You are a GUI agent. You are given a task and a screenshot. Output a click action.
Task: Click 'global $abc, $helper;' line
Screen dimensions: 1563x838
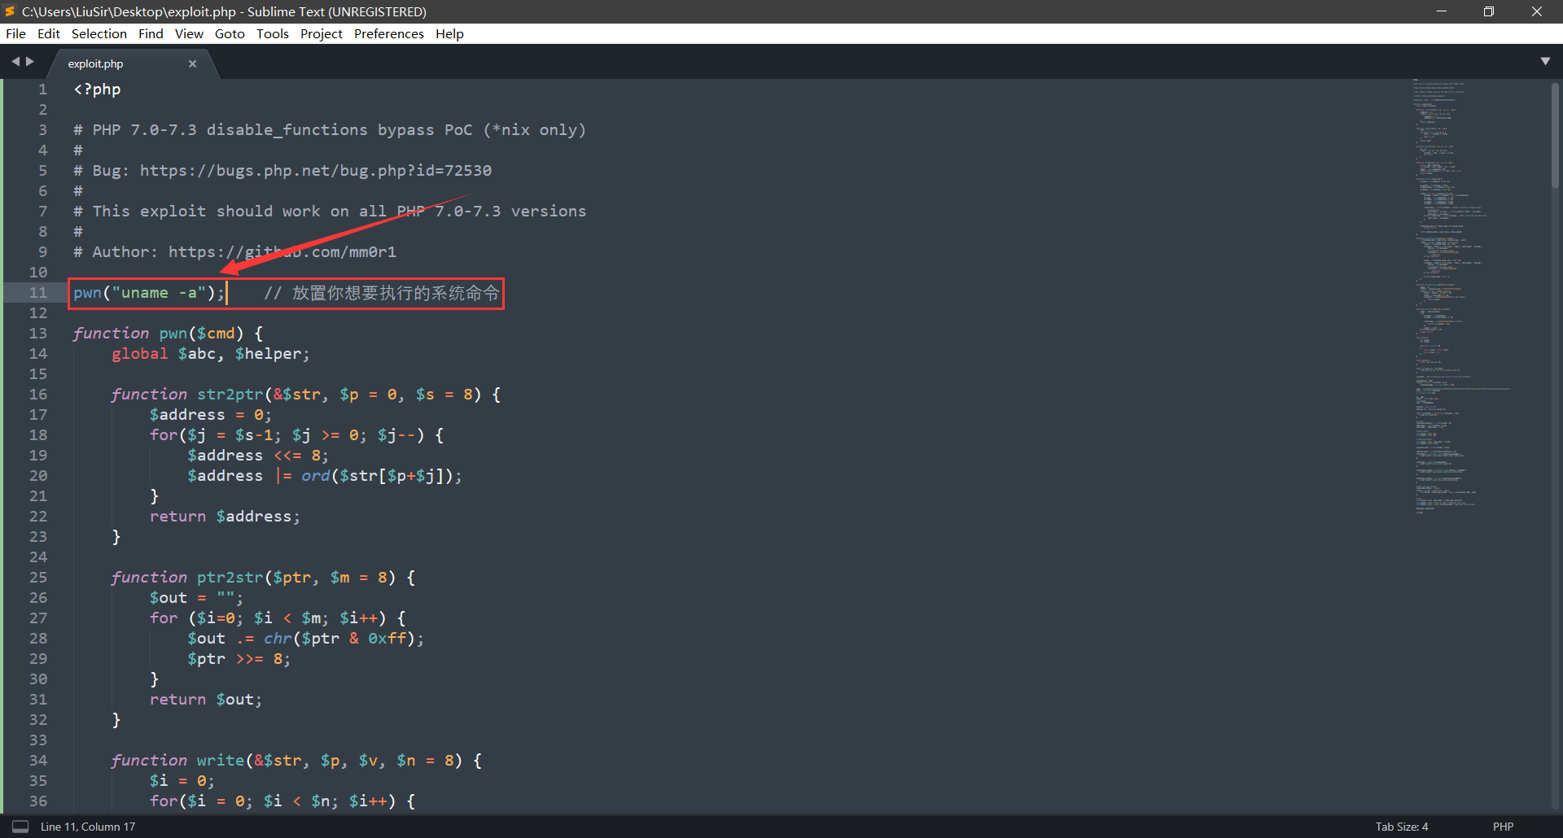(x=211, y=354)
